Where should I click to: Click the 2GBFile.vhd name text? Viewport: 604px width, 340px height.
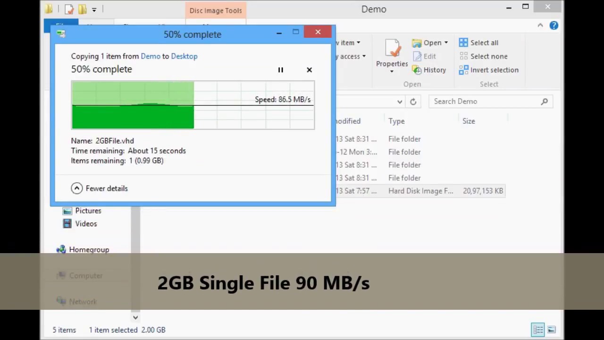point(115,141)
